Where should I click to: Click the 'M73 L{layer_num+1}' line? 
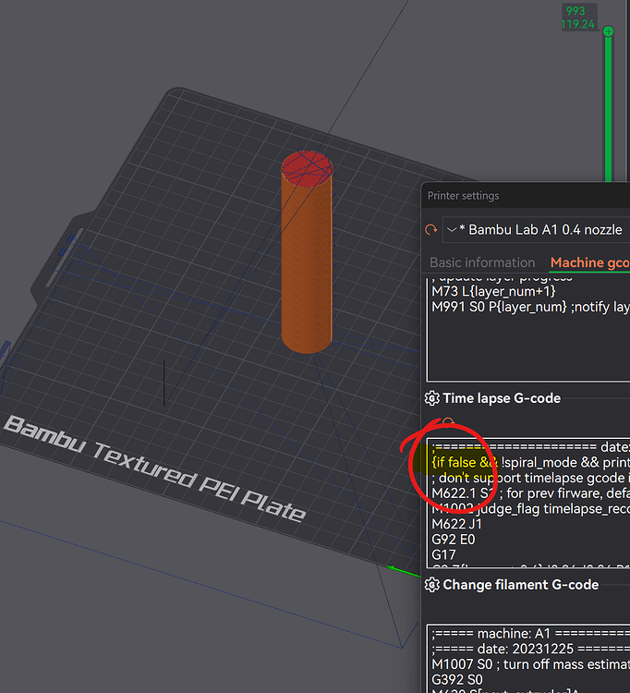pyautogui.click(x=493, y=291)
